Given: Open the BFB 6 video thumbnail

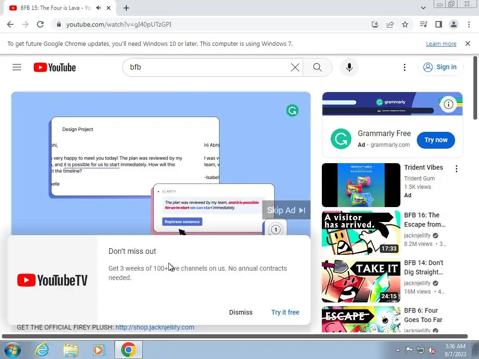Looking at the screenshot, I should click(361, 319).
